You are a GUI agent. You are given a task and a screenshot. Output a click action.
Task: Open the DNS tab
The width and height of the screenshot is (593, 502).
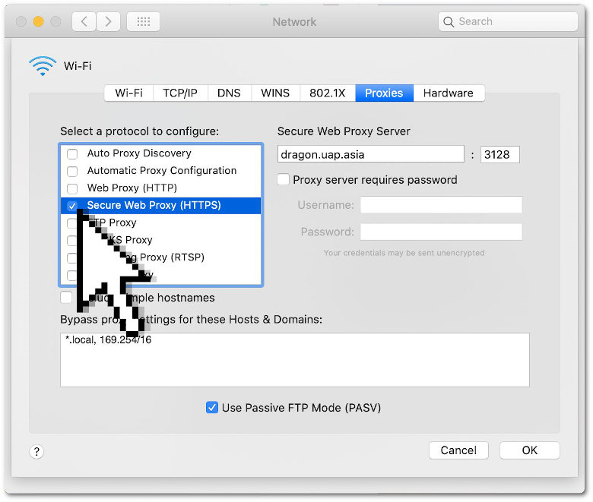tap(229, 93)
